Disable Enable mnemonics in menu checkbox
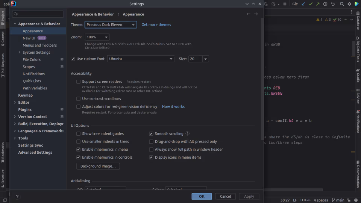 click(x=78, y=149)
